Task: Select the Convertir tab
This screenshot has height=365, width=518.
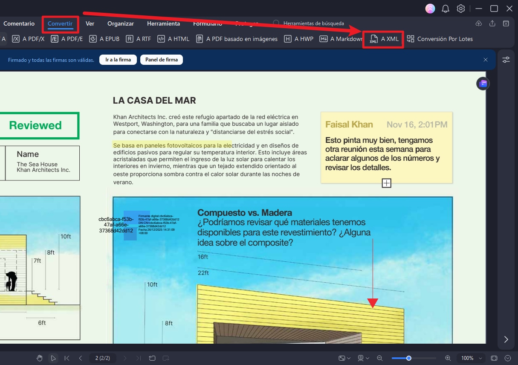Action: pyautogui.click(x=60, y=23)
